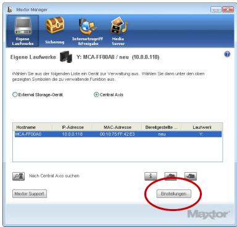
Task: Click the Central Axis device icon in header
Action: [x=66, y=57]
